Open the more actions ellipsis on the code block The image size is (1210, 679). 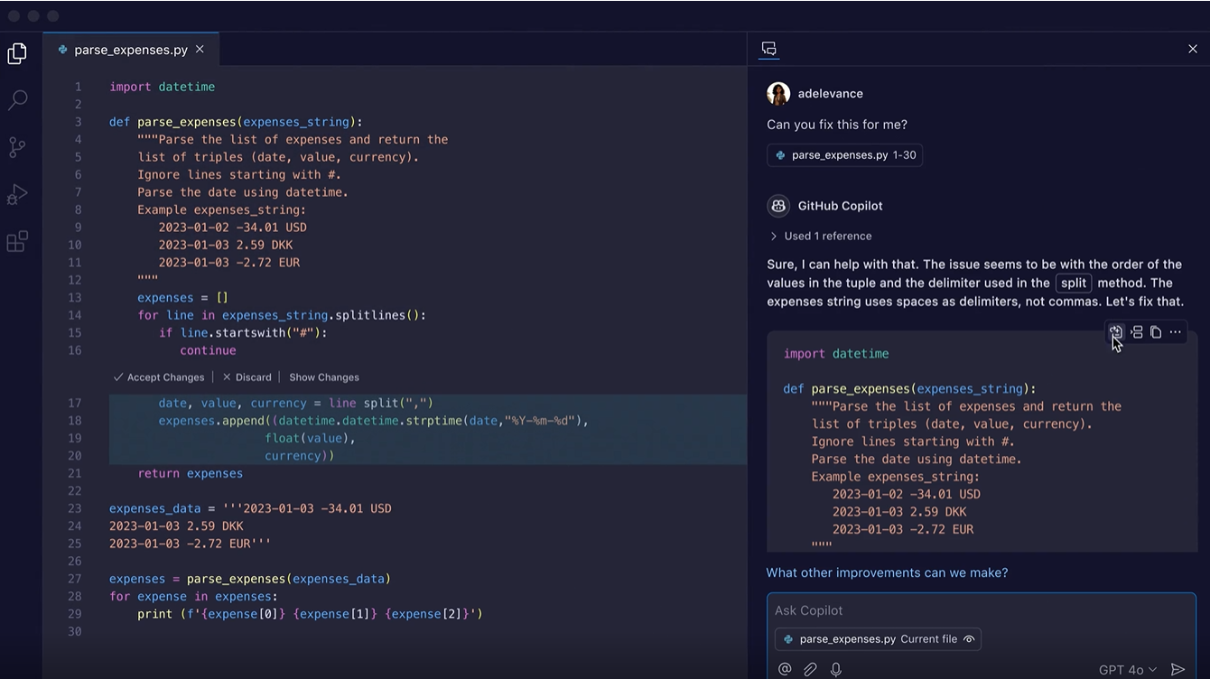click(1176, 331)
